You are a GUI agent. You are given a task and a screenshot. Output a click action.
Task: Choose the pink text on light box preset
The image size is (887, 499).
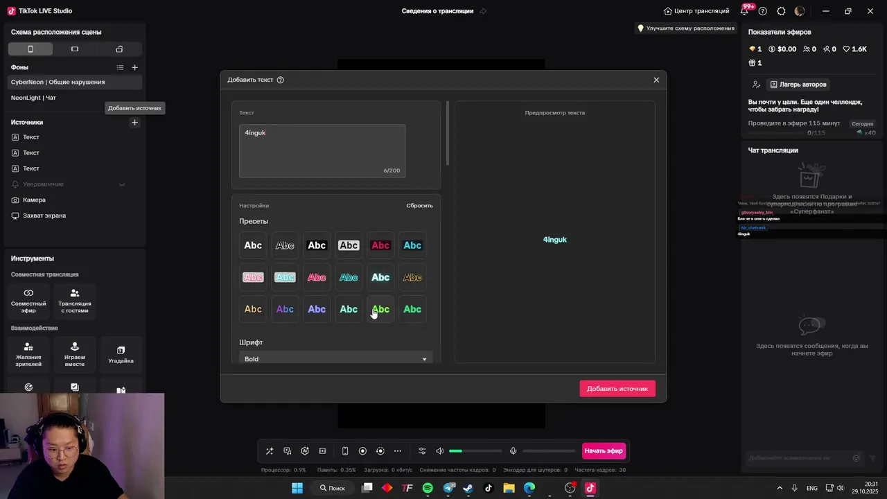253,277
